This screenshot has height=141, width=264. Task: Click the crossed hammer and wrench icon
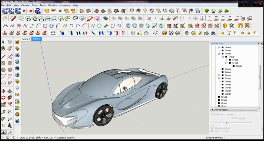click(232, 26)
